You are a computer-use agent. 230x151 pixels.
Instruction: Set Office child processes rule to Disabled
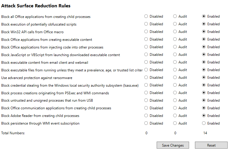click(146, 16)
